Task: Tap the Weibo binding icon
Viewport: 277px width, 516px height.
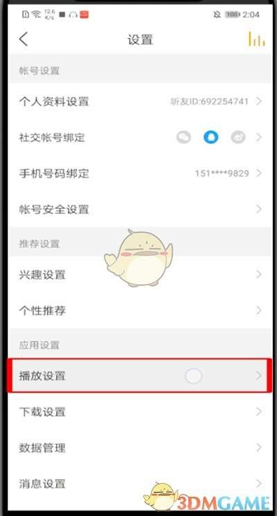Action: pos(238,138)
